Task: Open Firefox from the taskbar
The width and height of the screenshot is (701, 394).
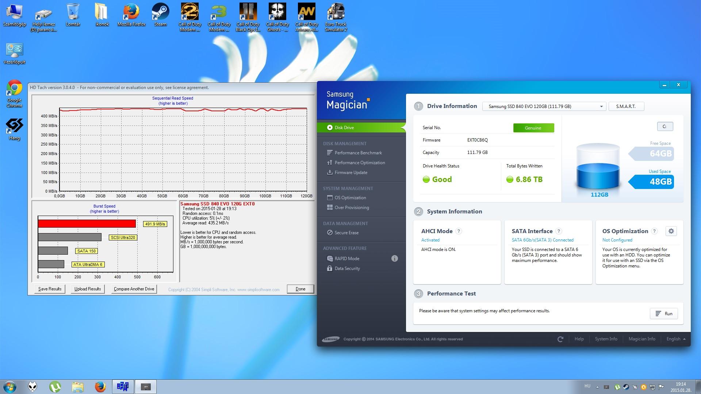Action: pos(100,387)
